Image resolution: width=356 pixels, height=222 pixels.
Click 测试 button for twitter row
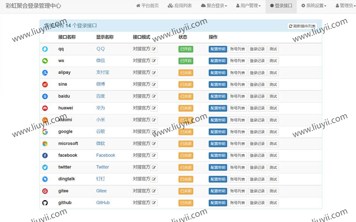coord(273,167)
